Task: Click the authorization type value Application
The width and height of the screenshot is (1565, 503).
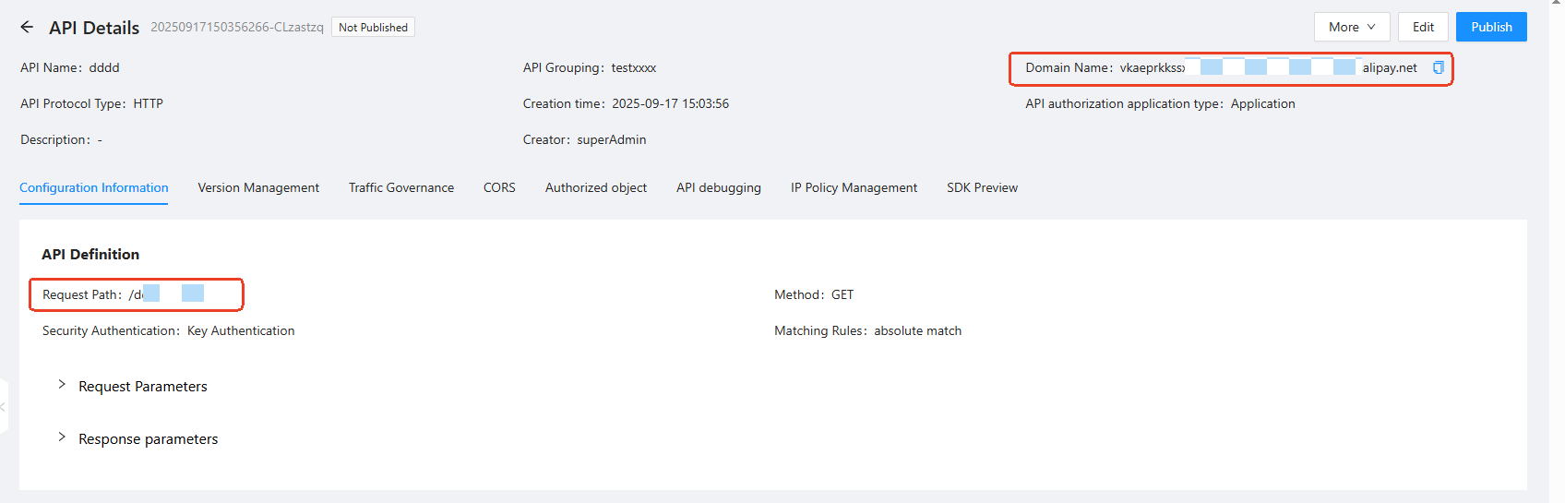Action: (1263, 103)
